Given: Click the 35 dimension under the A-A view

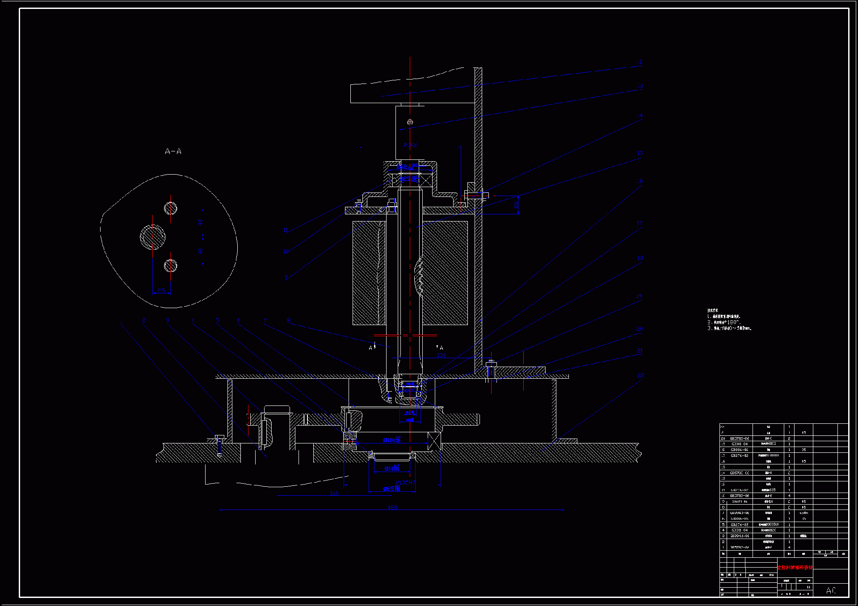Looking at the screenshot, I should (161, 290).
